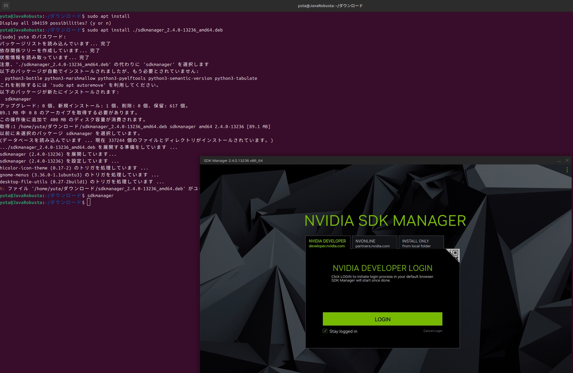Click the green LOGIN button
This screenshot has width=573, height=373.
click(x=382, y=319)
